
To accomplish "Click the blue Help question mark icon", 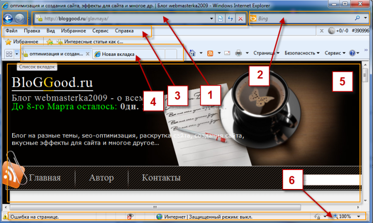I will click(352, 53).
